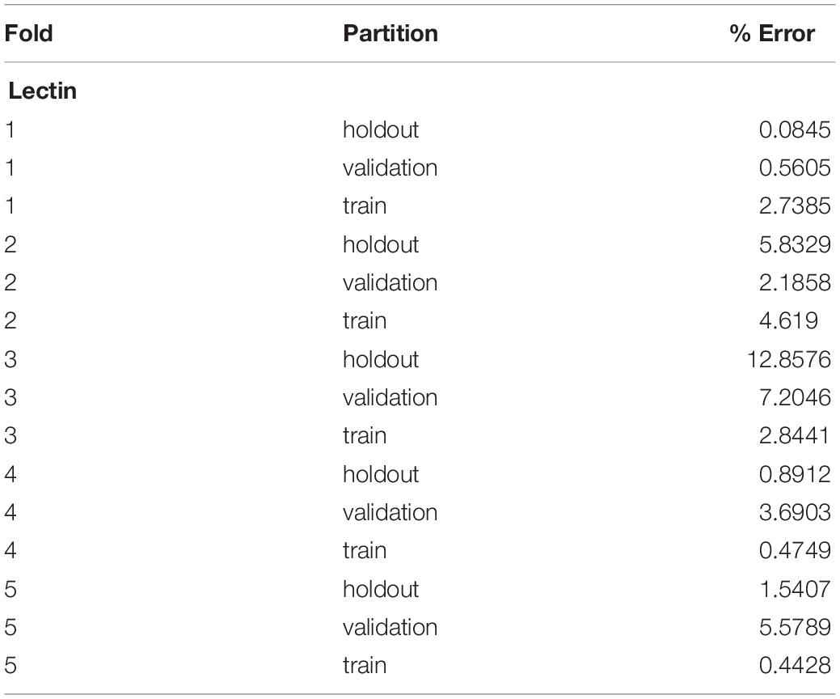
Task: Click the 7.2046 validation error
Action: tap(795, 397)
